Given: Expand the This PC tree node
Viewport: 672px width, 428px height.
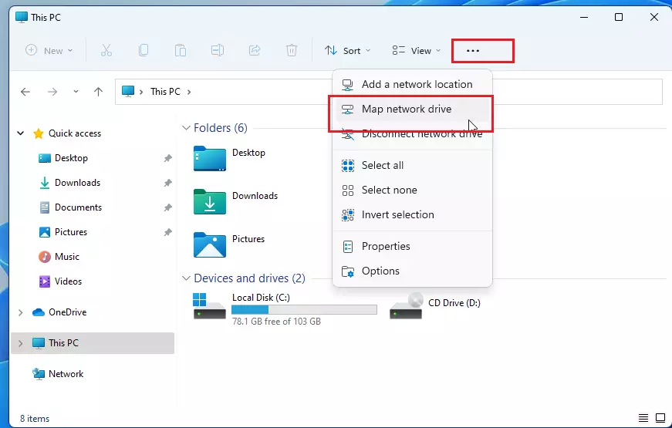Looking at the screenshot, I should click(x=20, y=343).
